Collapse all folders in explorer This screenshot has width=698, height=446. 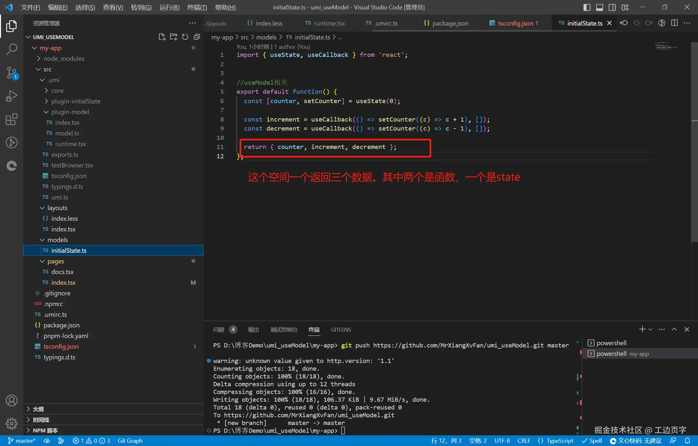coord(197,37)
